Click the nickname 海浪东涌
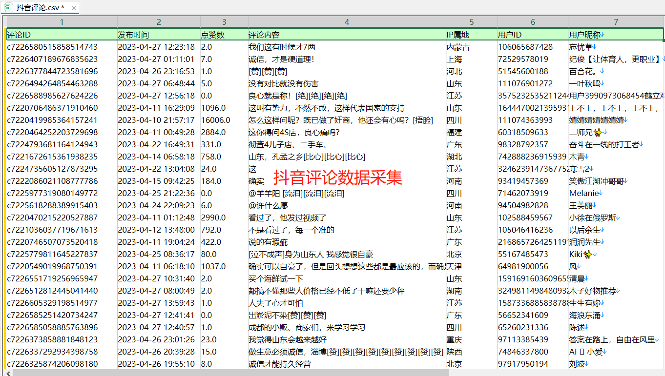 click(585, 315)
